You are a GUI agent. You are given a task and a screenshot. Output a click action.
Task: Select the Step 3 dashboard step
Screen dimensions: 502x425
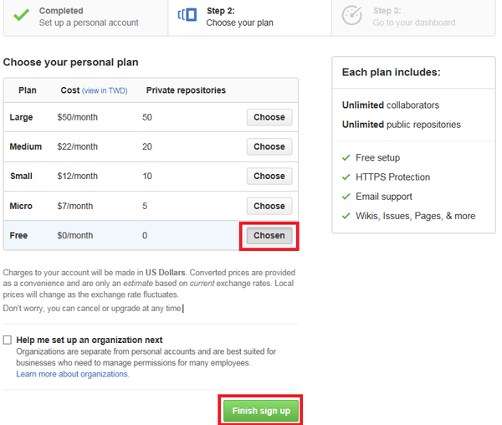413,17
